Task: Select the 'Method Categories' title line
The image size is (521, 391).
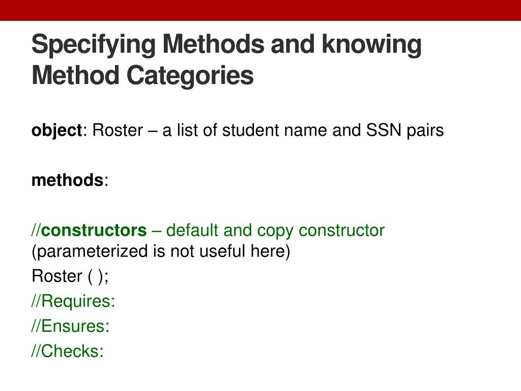Action: (142, 76)
